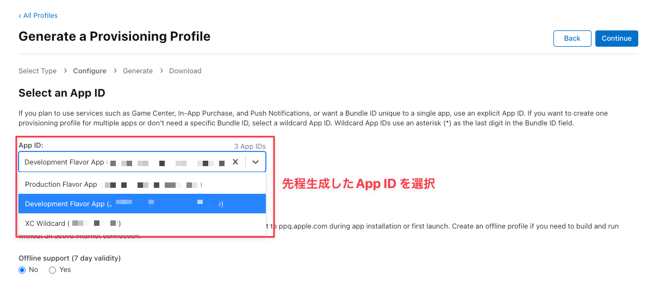The height and width of the screenshot is (304, 666).
Task: Go back via All Profiles link
Action: (38, 16)
